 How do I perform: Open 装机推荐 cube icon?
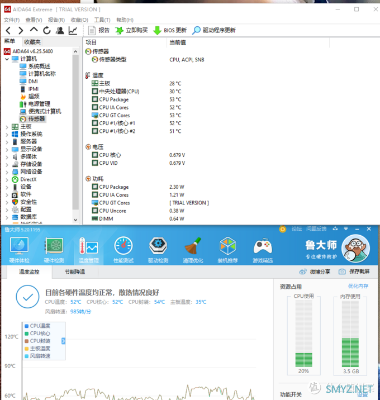click(227, 250)
